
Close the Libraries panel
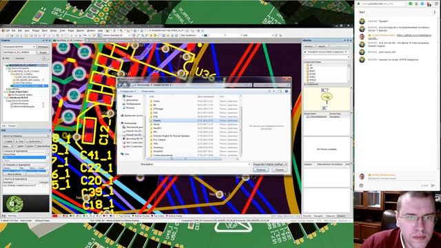[x=351, y=41]
